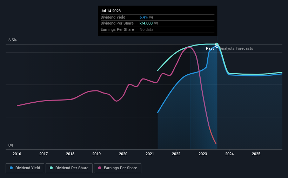Screen dimensions: 288x178
Task: Click the 2019 x-axis label
Action: tap(96, 154)
